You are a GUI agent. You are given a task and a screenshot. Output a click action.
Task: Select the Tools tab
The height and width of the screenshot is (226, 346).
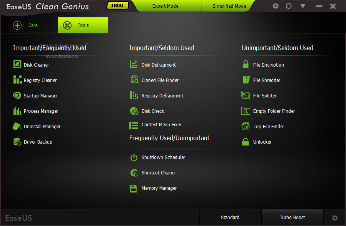tap(83, 25)
